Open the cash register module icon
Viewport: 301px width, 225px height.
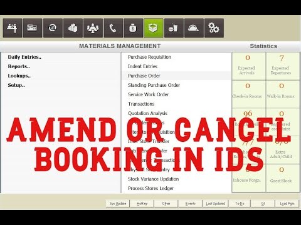coord(33,28)
